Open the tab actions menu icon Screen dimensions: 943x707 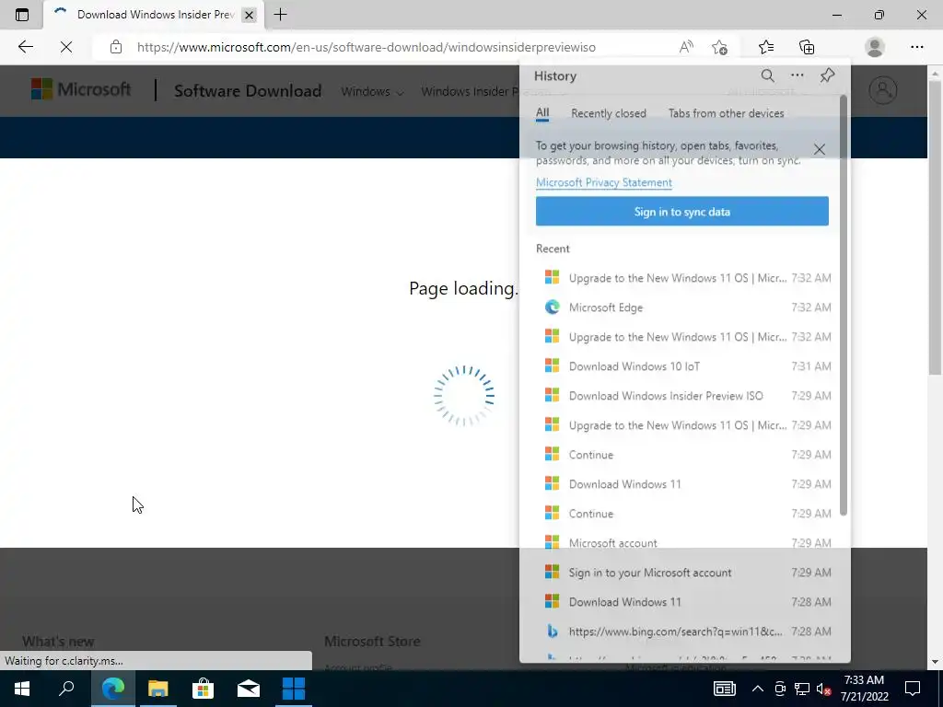(22, 15)
